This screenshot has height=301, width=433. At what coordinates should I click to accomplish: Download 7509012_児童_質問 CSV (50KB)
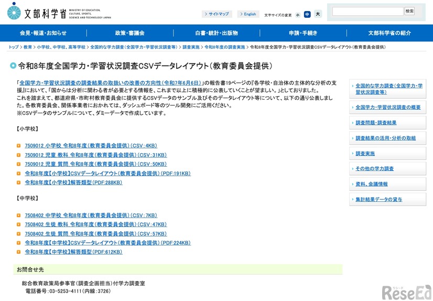[x=96, y=164]
